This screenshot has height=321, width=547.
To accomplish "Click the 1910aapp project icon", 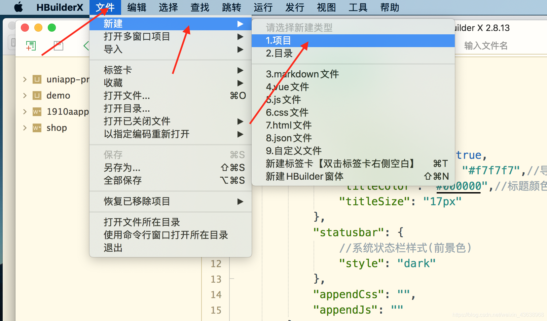I will point(37,112).
